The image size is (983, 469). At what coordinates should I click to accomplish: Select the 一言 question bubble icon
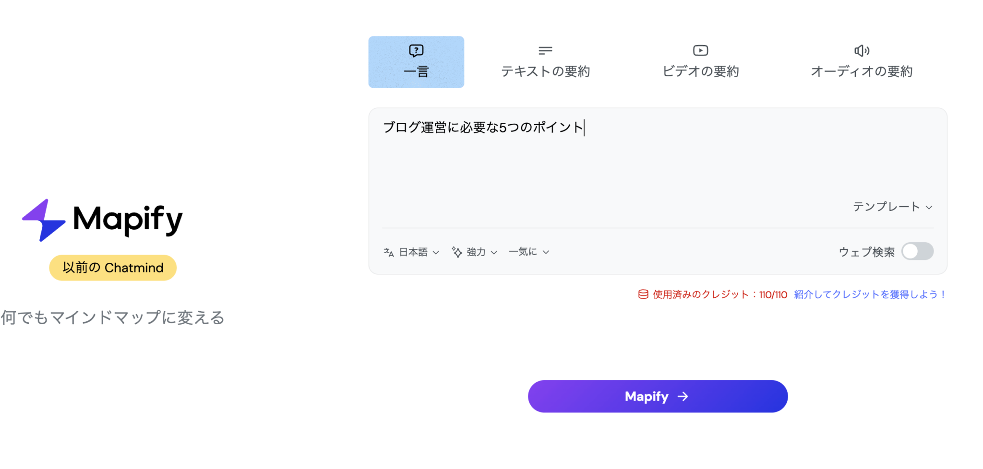[x=415, y=50]
